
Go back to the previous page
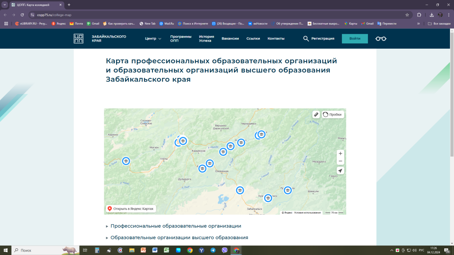[5, 15]
